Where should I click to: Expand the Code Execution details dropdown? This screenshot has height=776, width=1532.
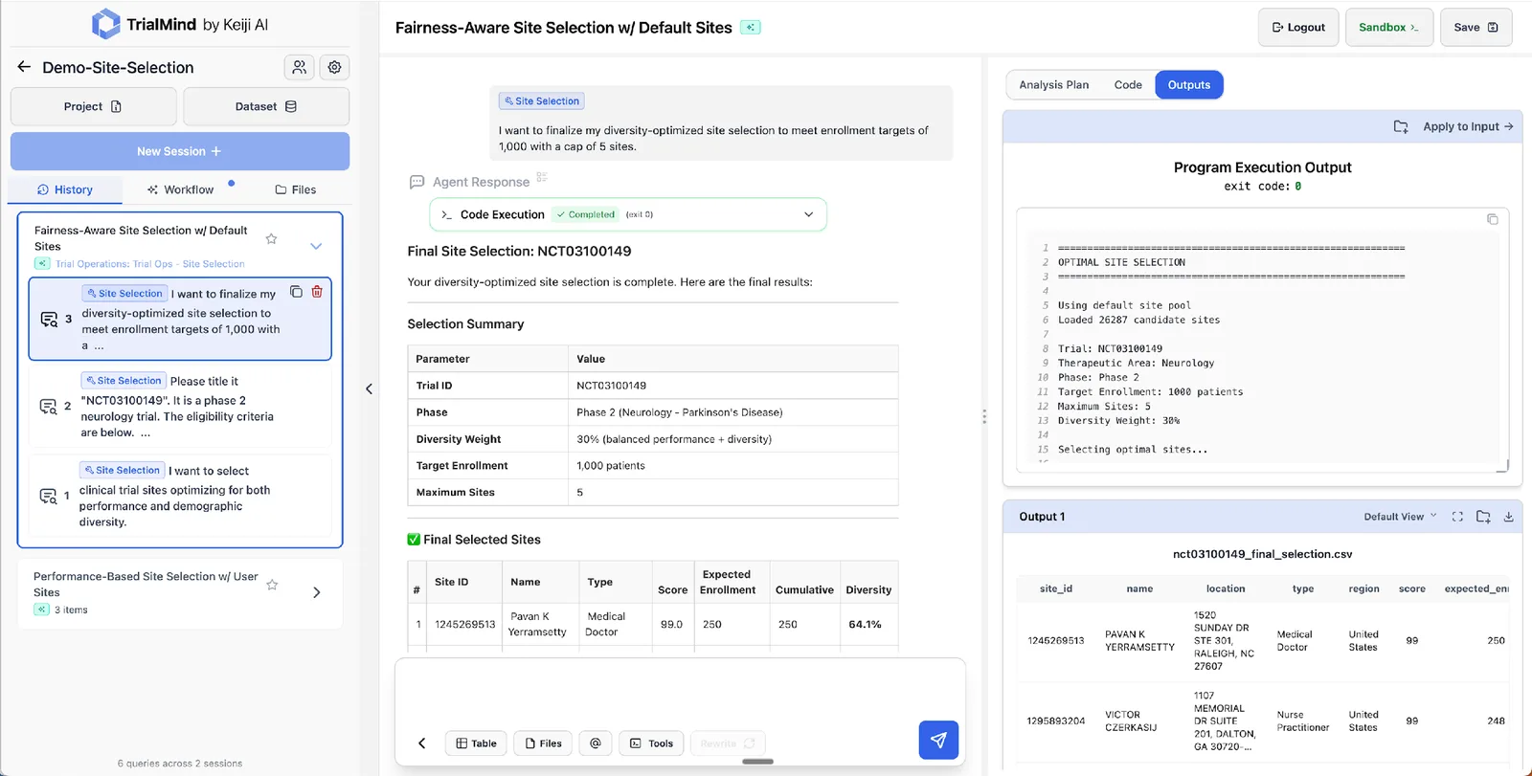[x=808, y=214]
